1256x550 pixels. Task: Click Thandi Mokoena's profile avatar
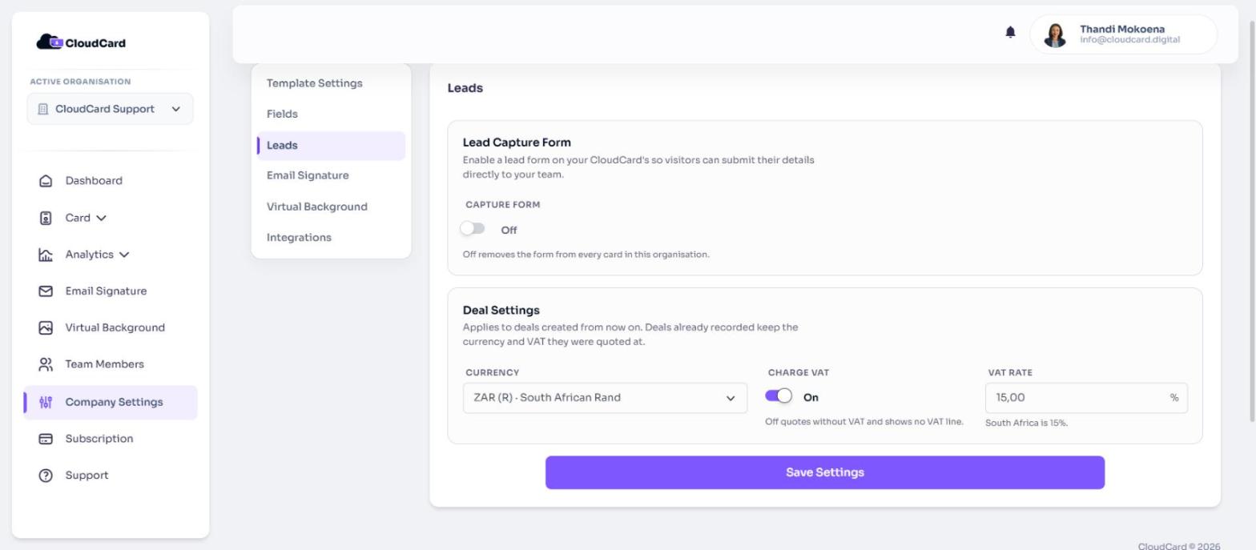tap(1055, 34)
